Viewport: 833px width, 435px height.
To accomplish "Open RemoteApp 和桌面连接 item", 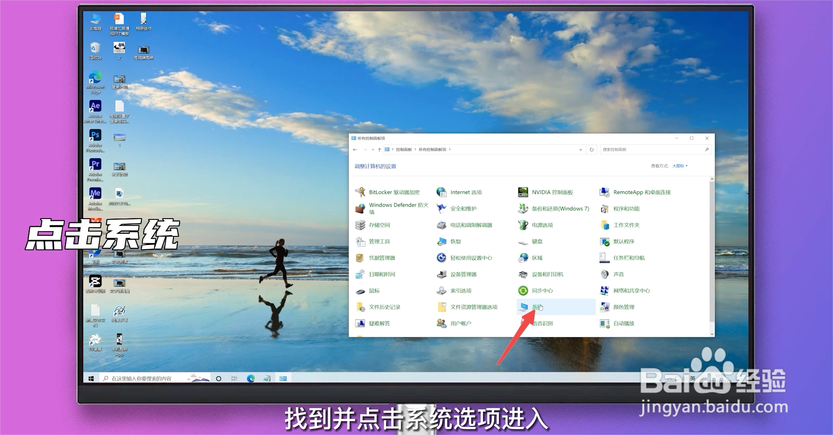I will tap(636, 192).
